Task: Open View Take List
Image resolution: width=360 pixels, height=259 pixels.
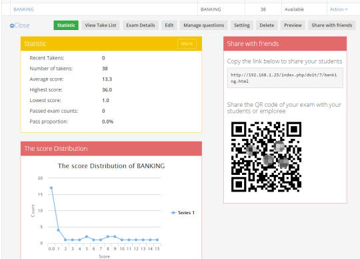Action: 101,25
